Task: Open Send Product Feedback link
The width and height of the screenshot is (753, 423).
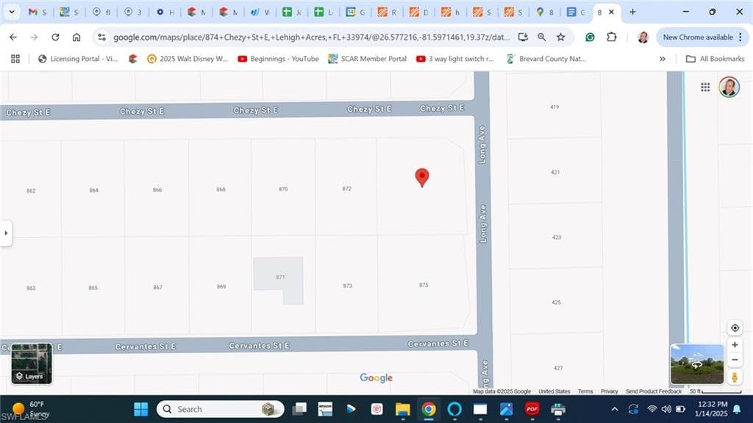Action: point(654,391)
